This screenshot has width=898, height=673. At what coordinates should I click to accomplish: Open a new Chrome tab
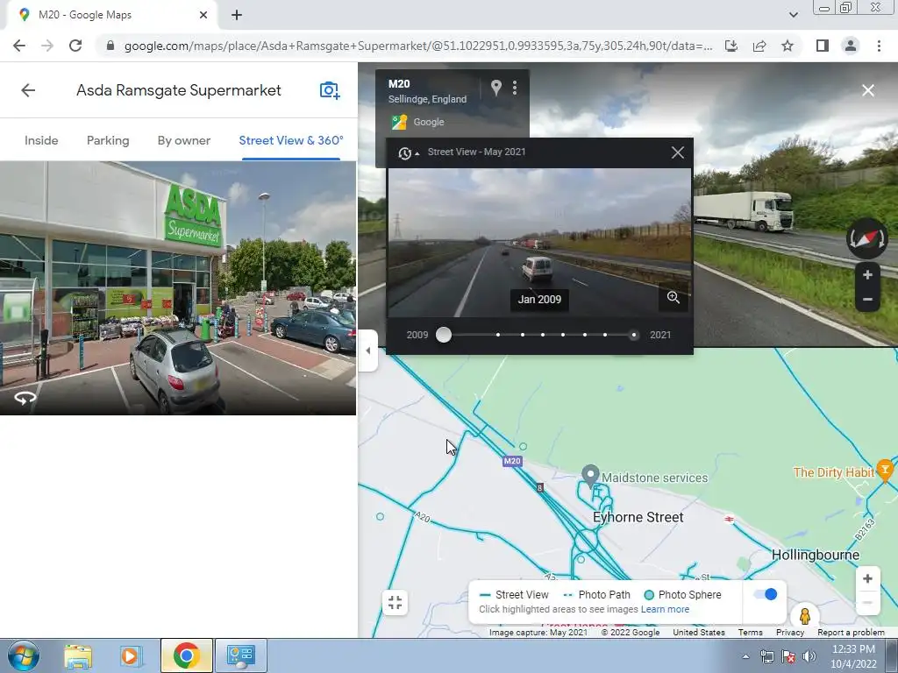237,15
